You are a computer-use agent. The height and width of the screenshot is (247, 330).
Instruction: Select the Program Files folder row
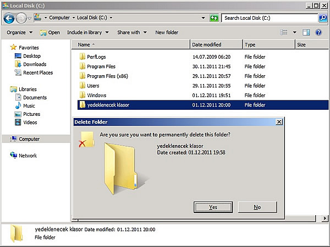tap(203, 66)
